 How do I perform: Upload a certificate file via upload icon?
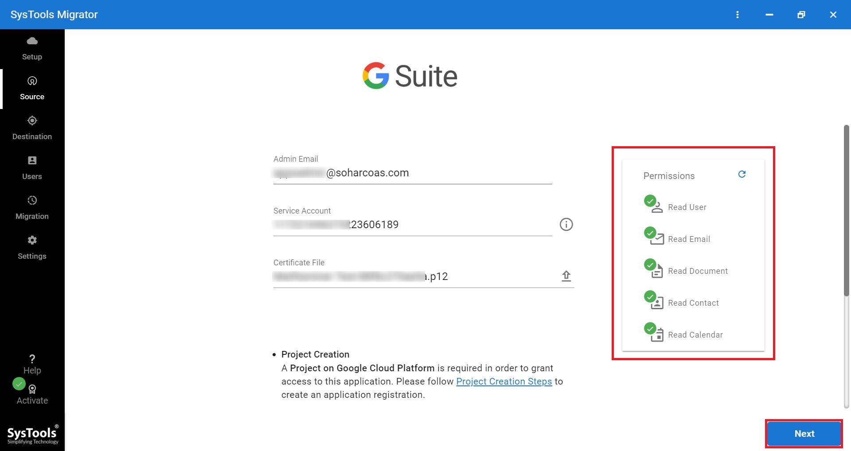click(x=566, y=276)
